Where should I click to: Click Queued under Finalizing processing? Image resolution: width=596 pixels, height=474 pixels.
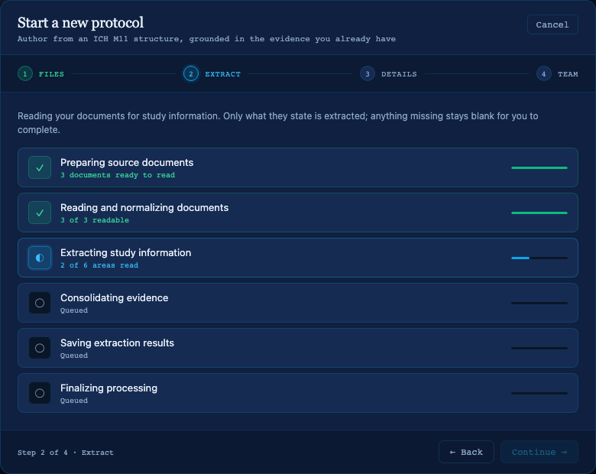pyautogui.click(x=74, y=401)
